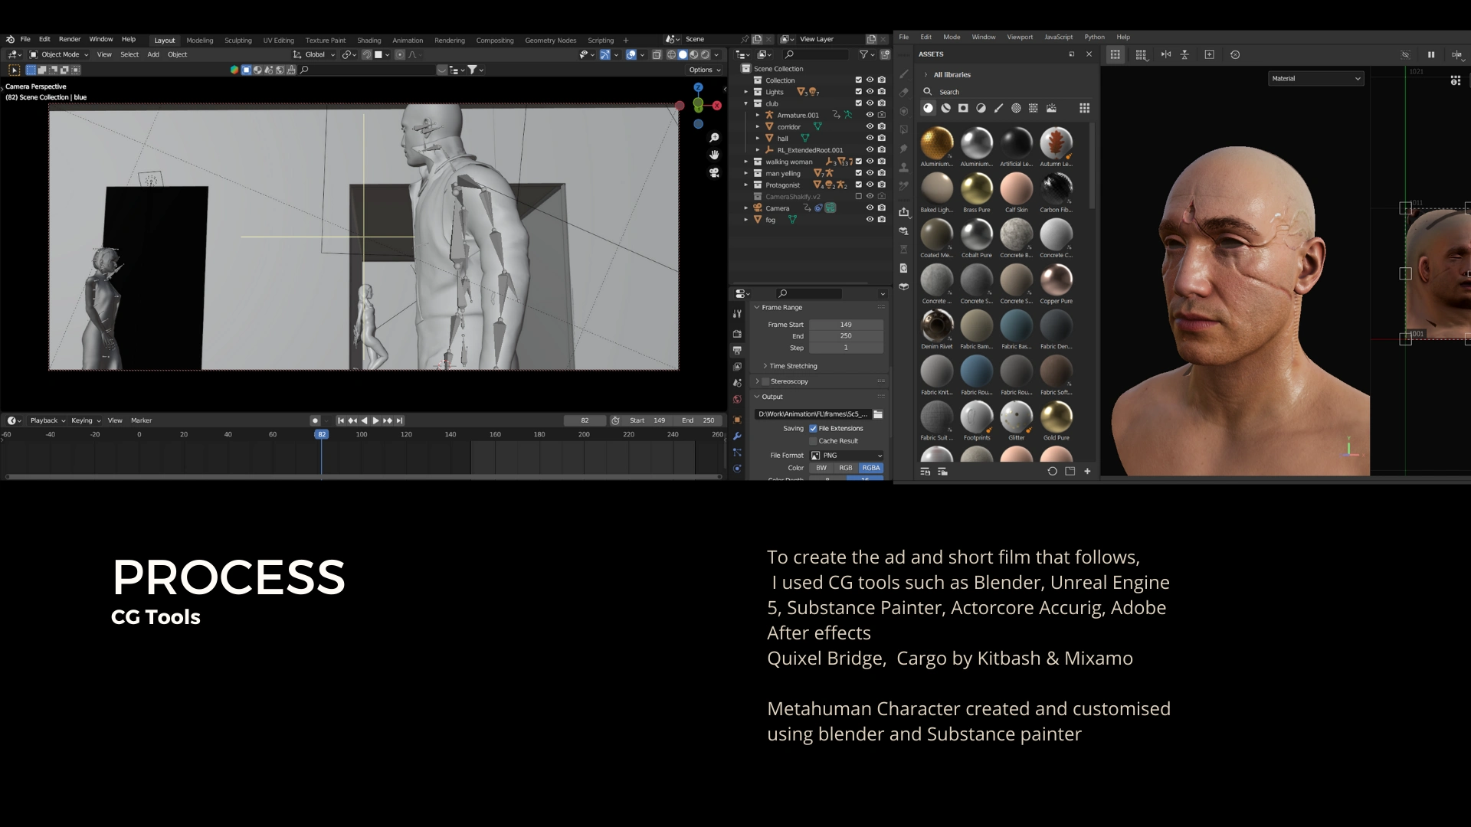Switch the Assets panel to grid view
1471x827 pixels.
coord(1084,108)
